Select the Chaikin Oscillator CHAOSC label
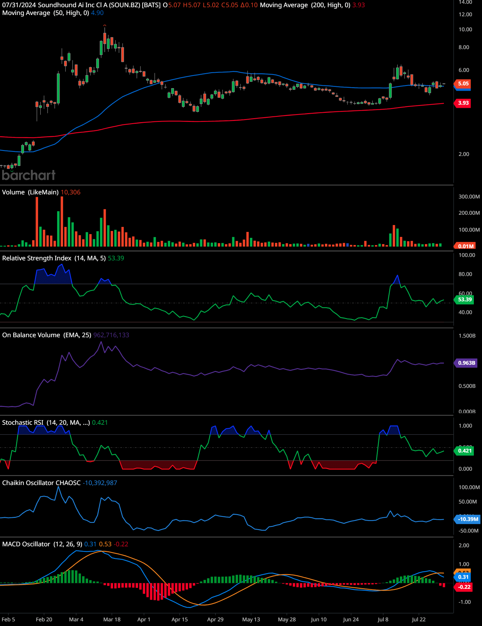This screenshot has height=626, width=482. click(x=42, y=483)
